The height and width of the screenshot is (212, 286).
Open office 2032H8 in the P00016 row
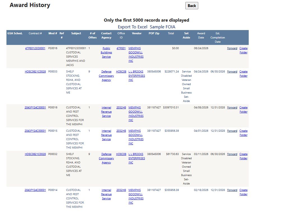pos(121,108)
